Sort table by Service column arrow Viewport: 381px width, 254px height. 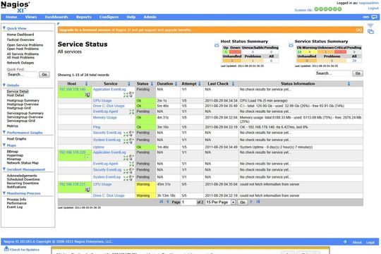click(x=129, y=84)
